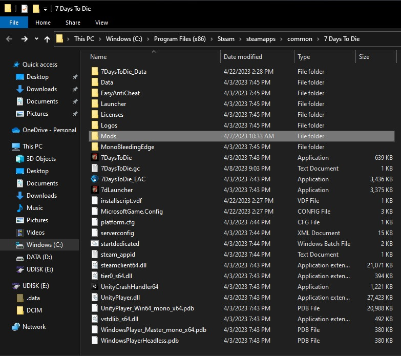The image size is (401, 356).
Task: Click the startdedicated batch file icon
Action: point(95,243)
